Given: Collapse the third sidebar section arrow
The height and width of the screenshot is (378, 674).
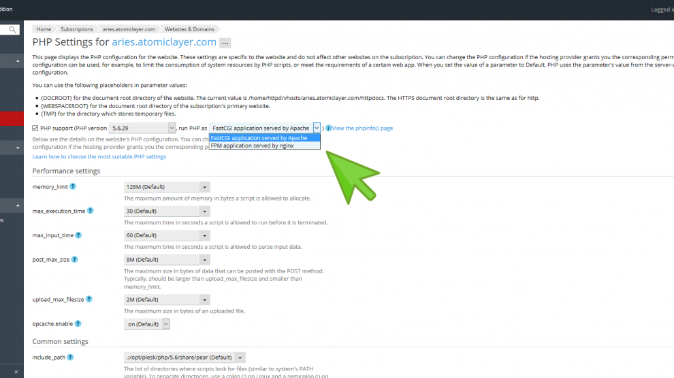Looking at the screenshot, I should (18, 205).
